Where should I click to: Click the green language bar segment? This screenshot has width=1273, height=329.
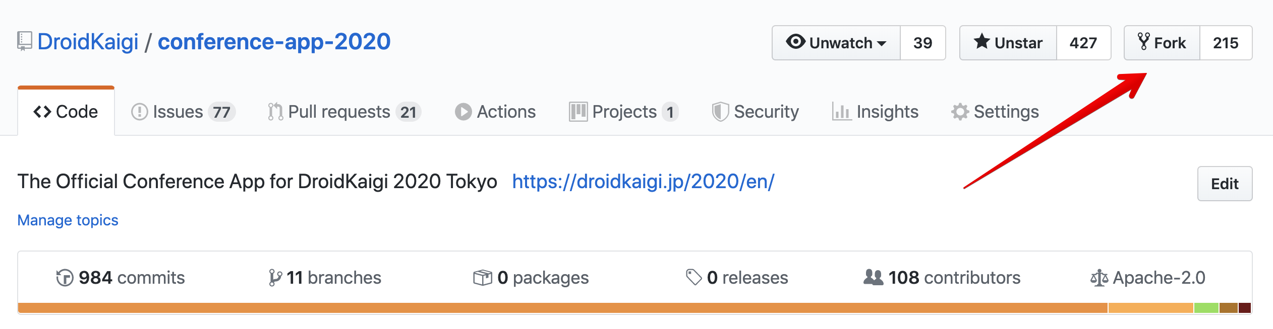pyautogui.click(x=1206, y=308)
